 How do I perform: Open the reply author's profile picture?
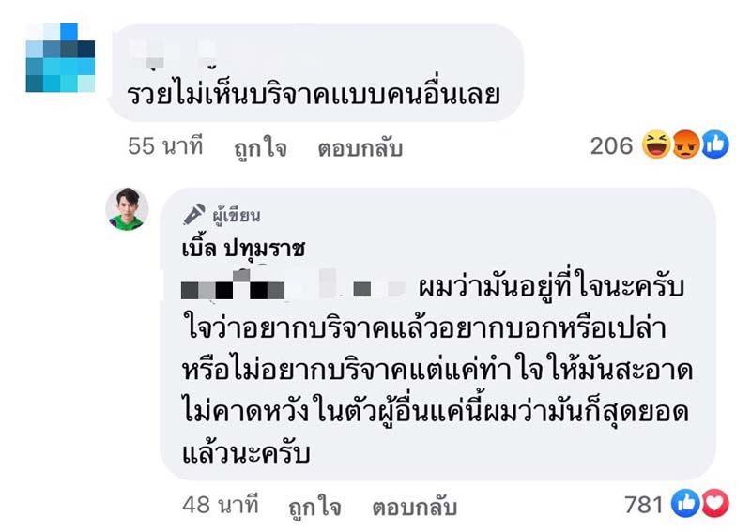click(x=127, y=208)
